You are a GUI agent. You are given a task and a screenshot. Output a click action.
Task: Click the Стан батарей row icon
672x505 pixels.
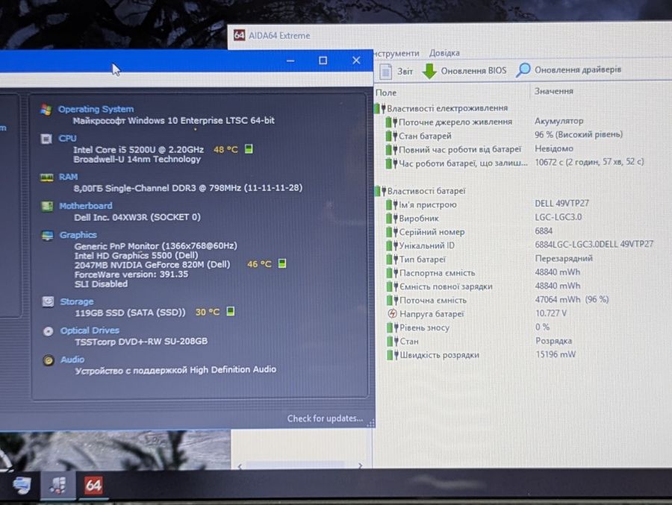click(x=391, y=136)
